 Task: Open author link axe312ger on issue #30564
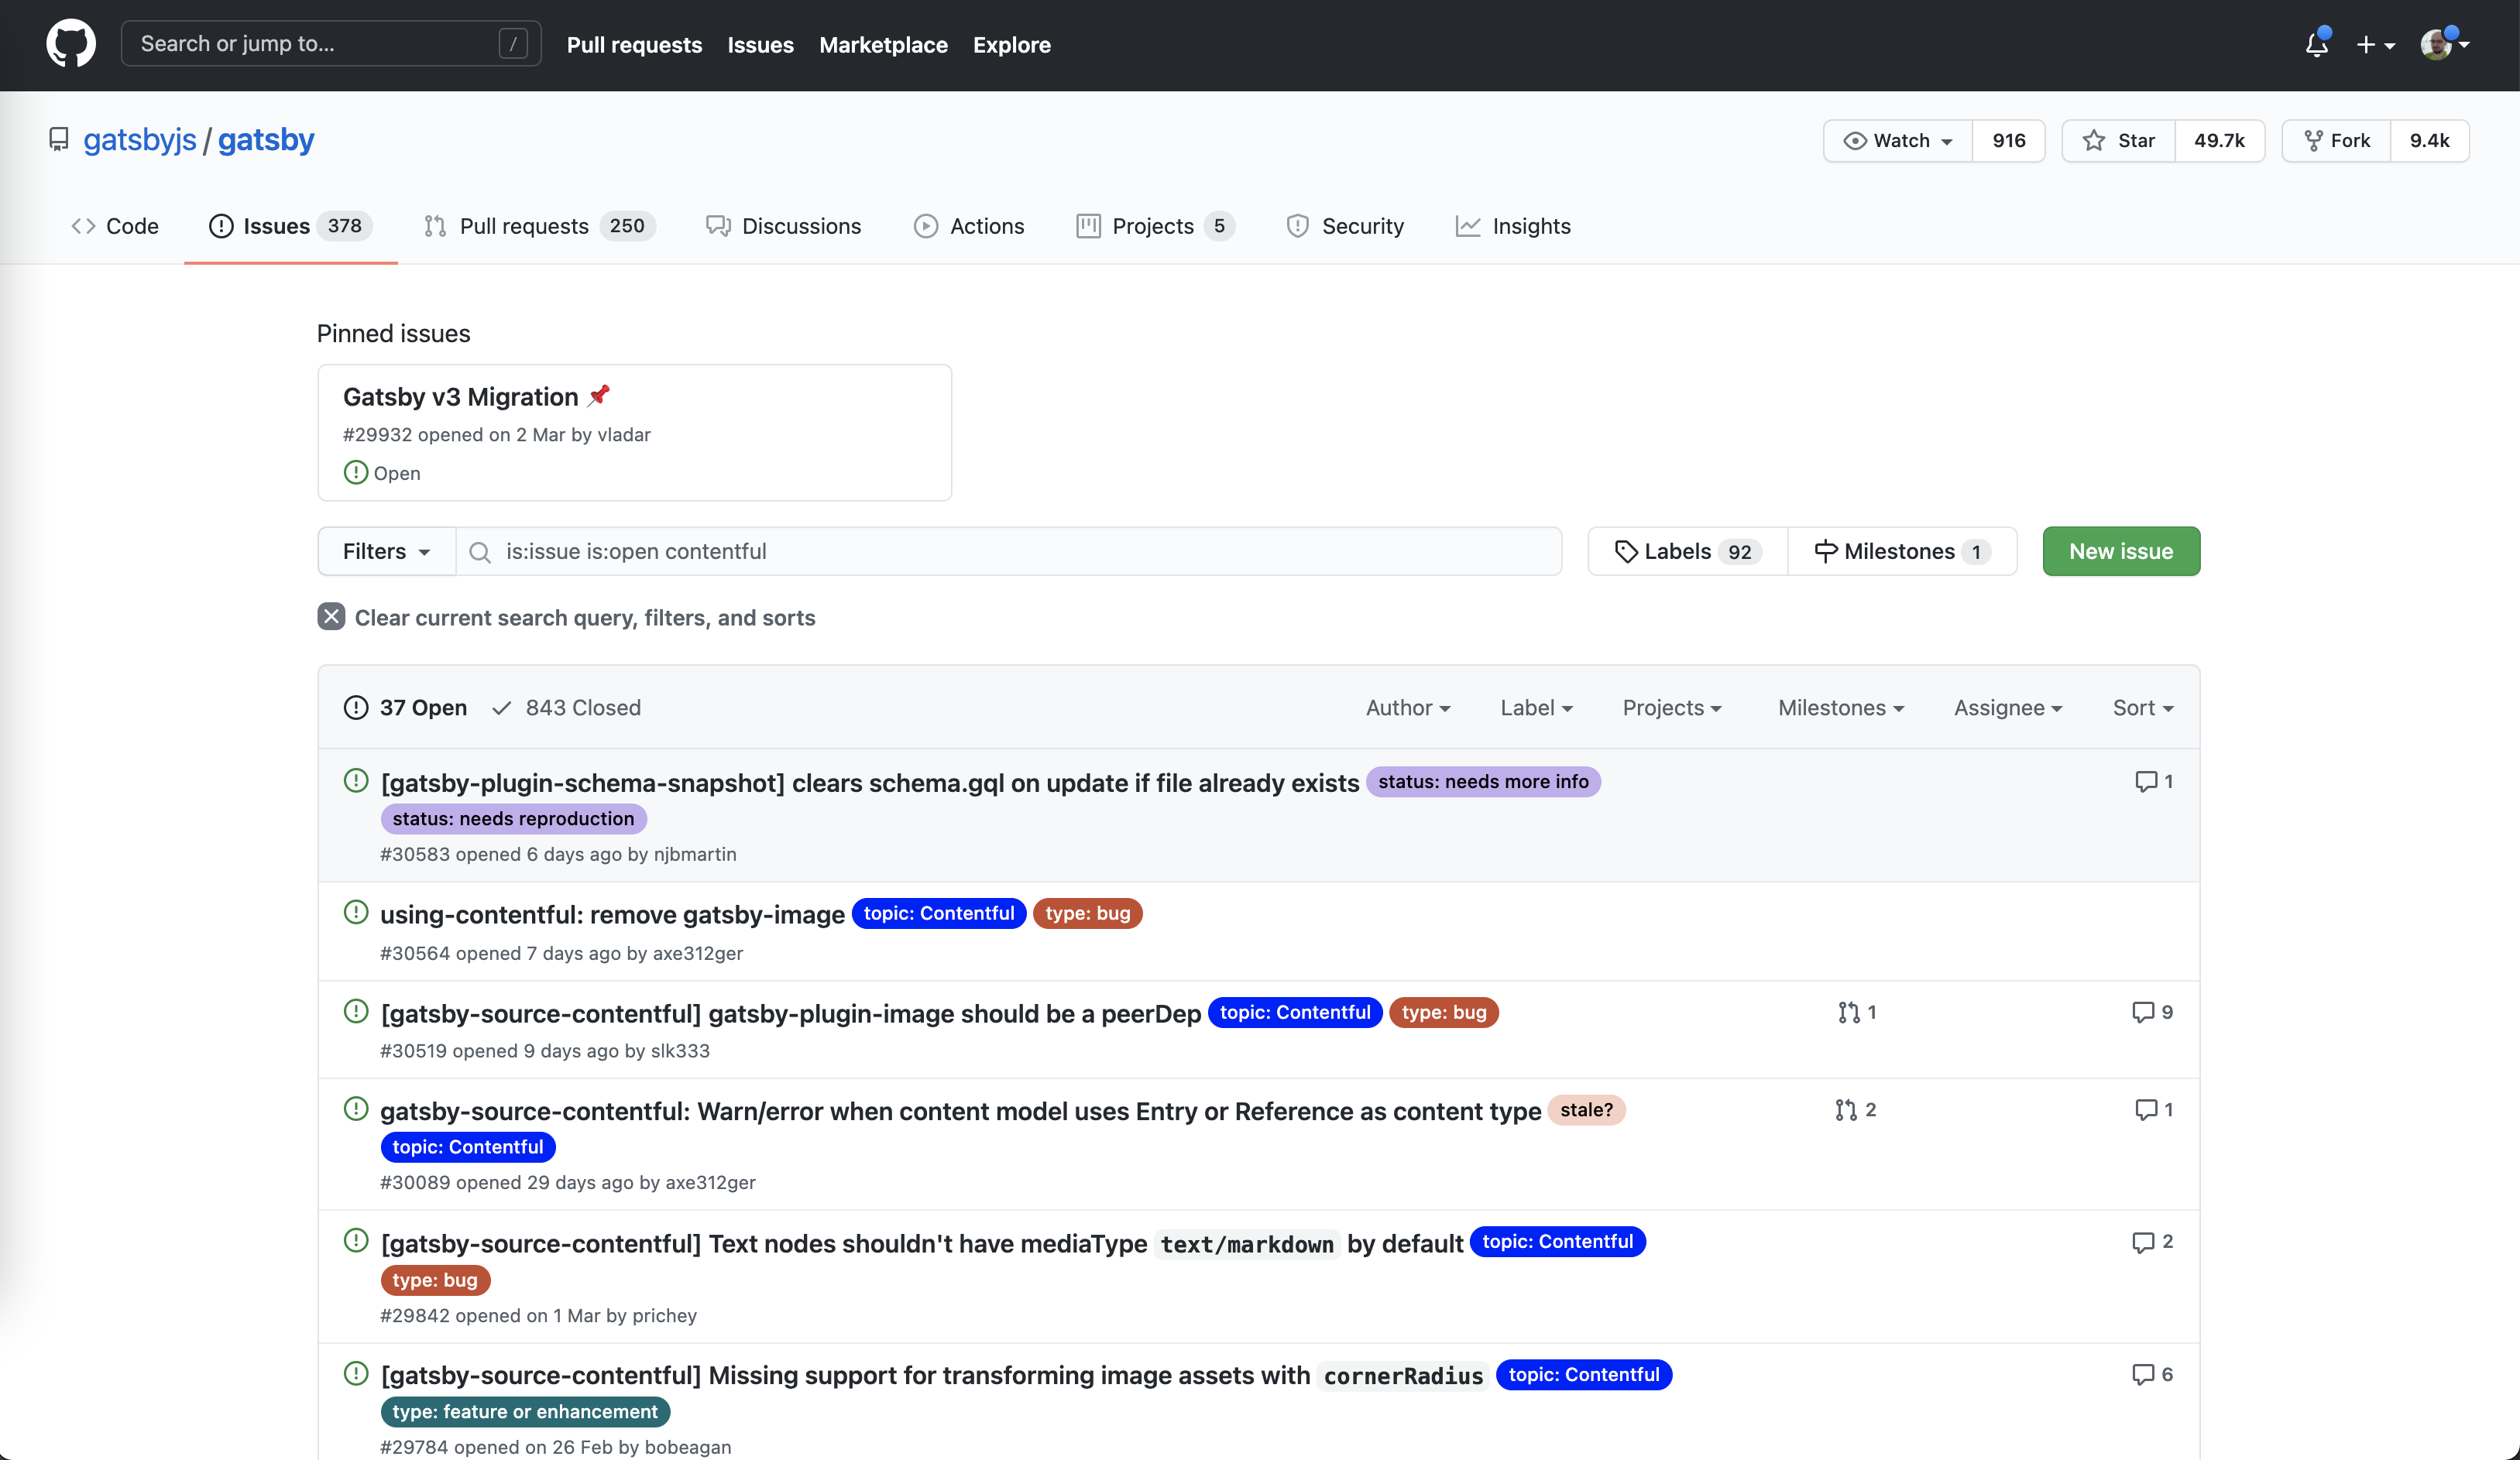697,954
